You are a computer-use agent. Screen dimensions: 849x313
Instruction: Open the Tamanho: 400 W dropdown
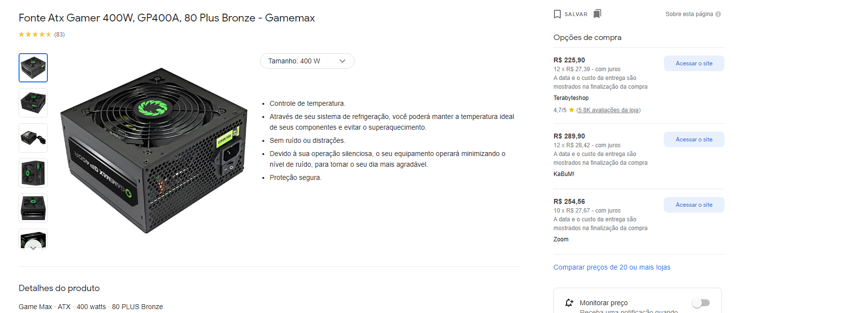(x=307, y=61)
